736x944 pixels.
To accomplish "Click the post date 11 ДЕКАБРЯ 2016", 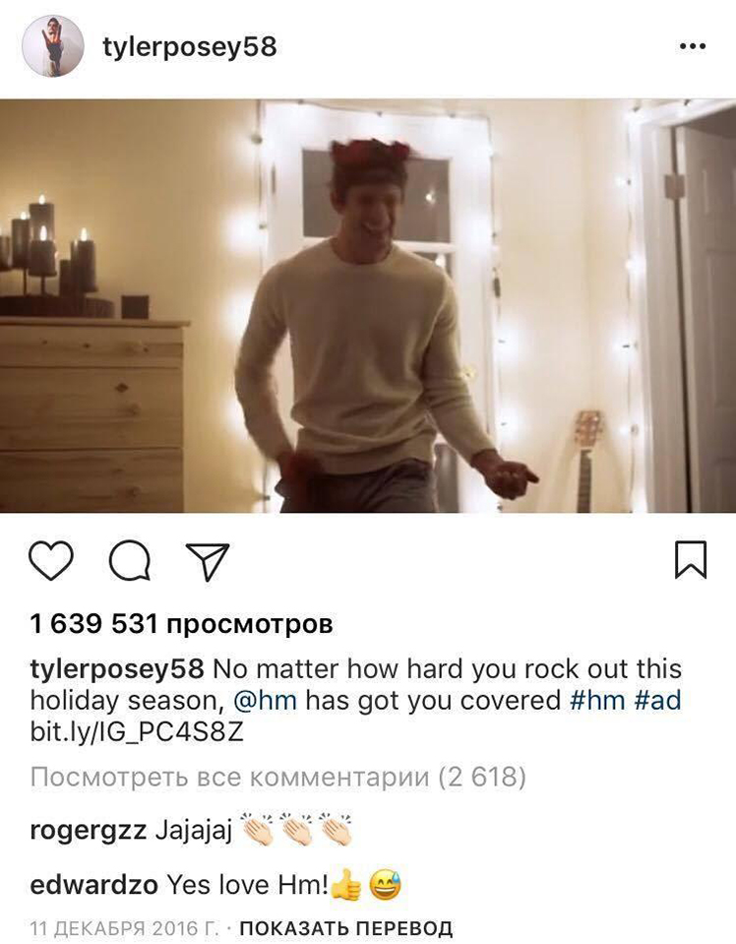I will 125,927.
